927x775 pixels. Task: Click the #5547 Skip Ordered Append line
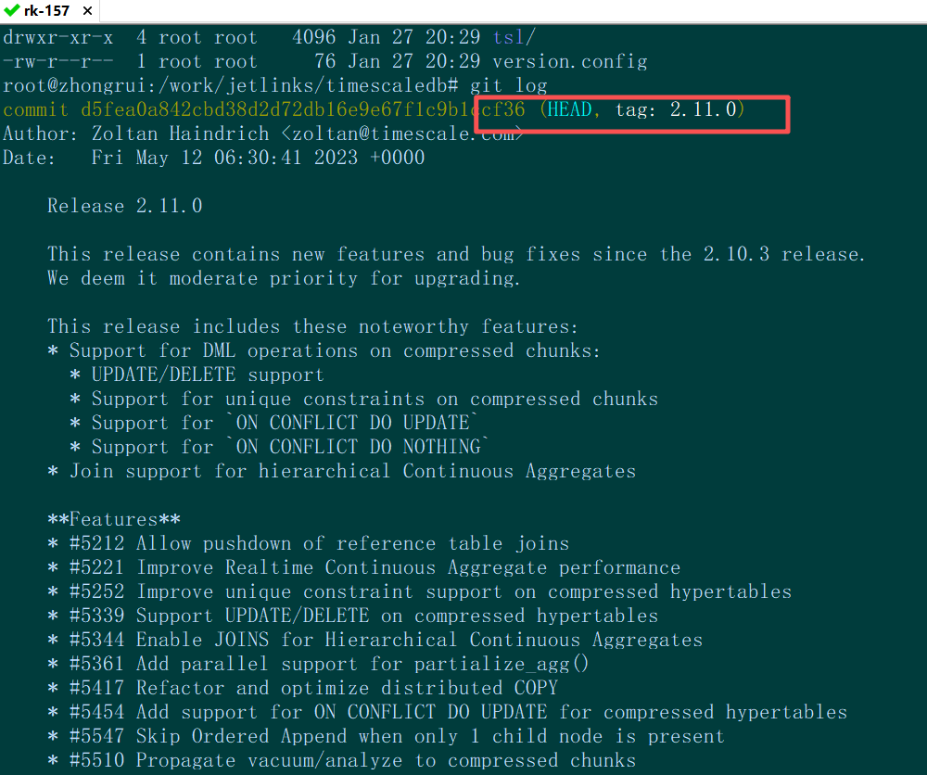click(386, 737)
